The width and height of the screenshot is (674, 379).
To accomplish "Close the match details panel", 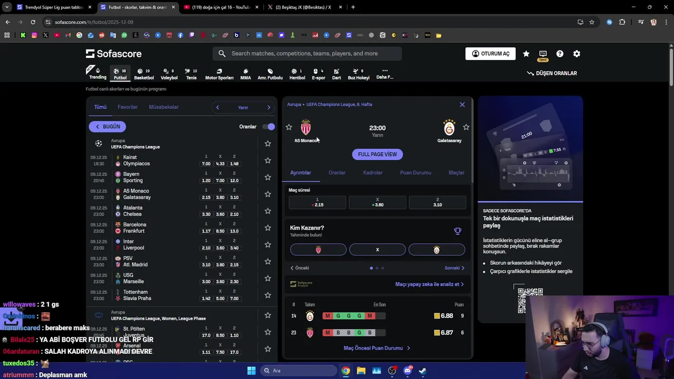I will [x=462, y=104].
